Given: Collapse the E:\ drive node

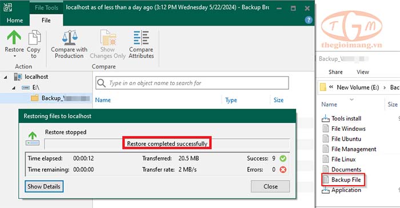Looking at the screenshot, I should click(14, 88).
